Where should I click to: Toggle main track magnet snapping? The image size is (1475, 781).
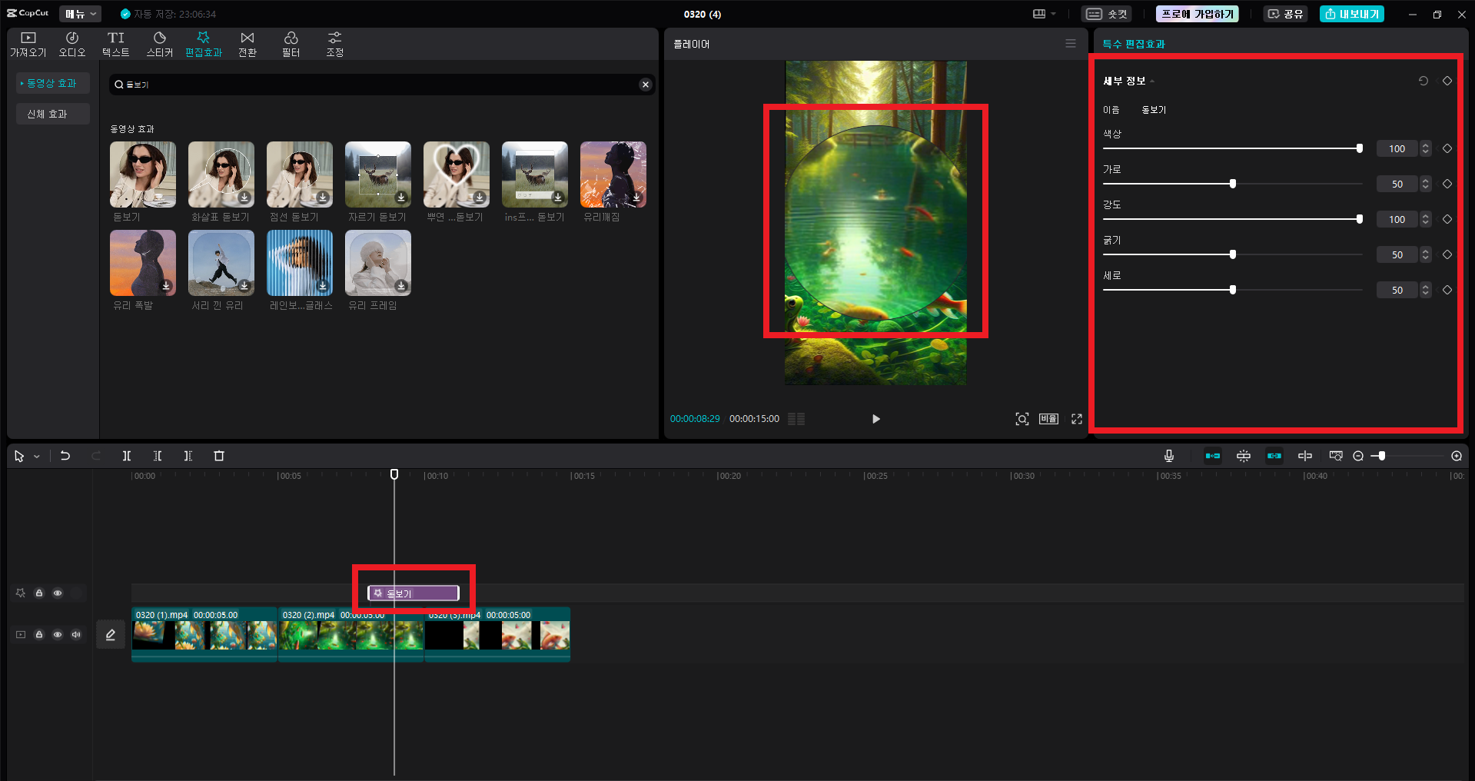click(x=1213, y=456)
